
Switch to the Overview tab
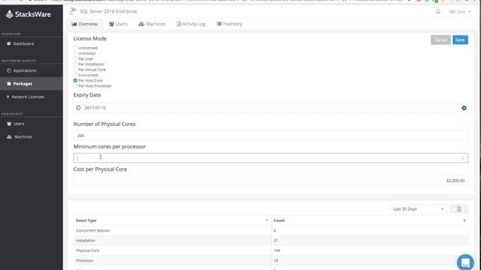pos(85,24)
